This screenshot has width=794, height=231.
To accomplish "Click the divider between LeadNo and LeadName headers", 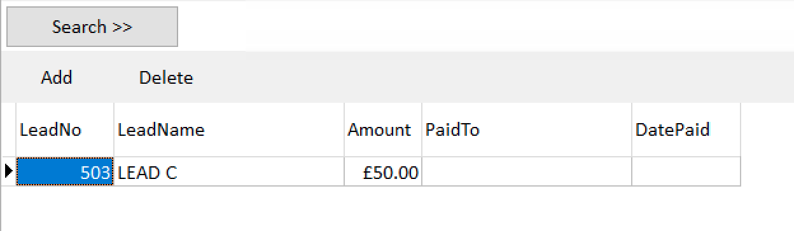I will 114,130.
